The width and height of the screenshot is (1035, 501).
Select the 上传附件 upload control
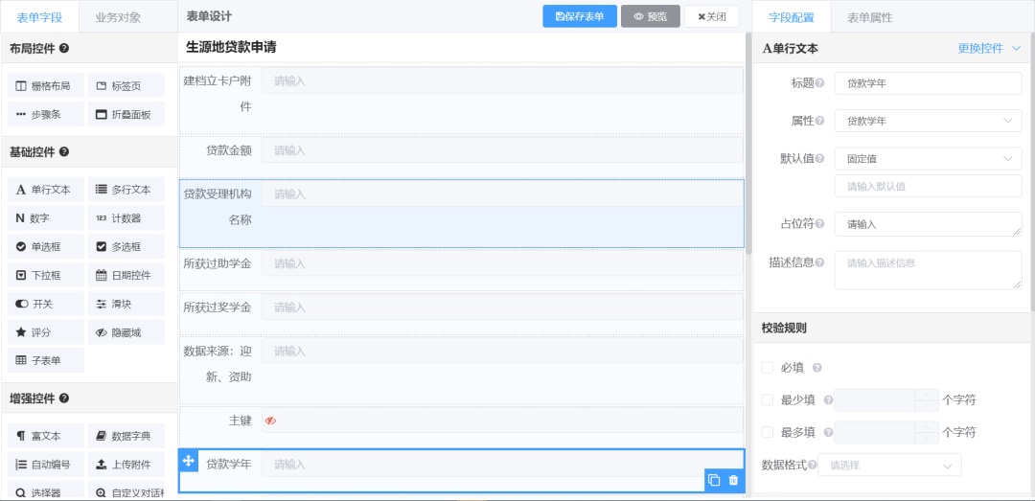point(125,465)
